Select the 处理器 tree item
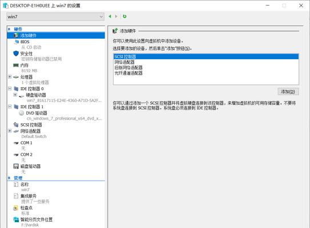310x228 pixels. (26, 77)
